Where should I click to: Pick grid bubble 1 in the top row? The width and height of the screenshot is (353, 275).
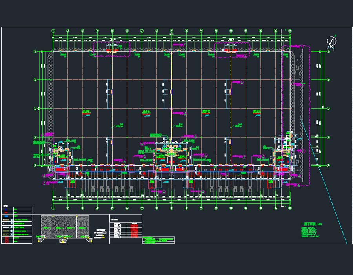point(53,31)
